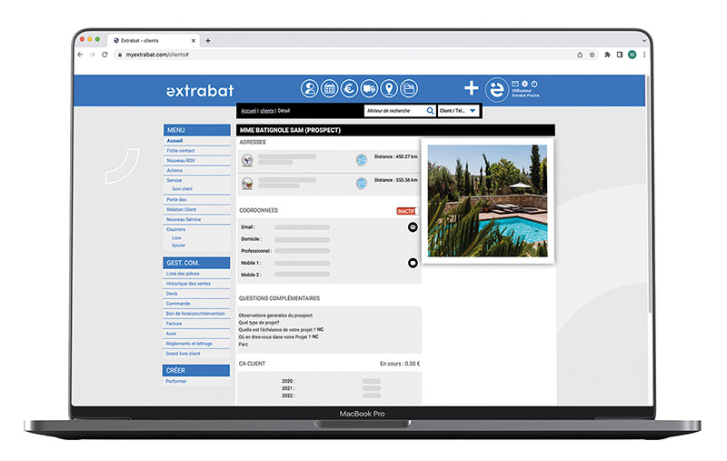Viewport: 727px width, 461px height.
Task: Open the Devis link
Action: [172, 294]
